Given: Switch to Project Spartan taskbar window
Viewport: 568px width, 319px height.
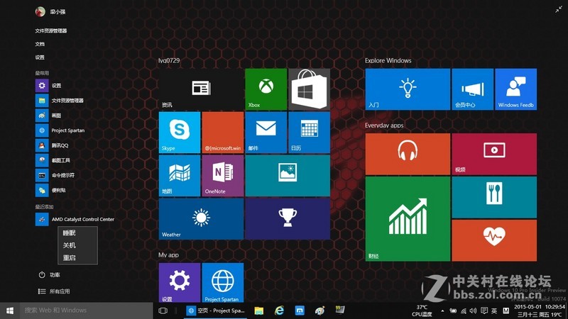Looking at the screenshot, I should tap(217, 310).
